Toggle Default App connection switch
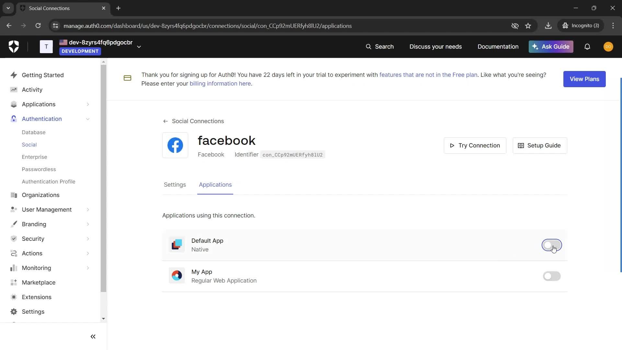Screen dimensions: 622x350 [x=552, y=245]
